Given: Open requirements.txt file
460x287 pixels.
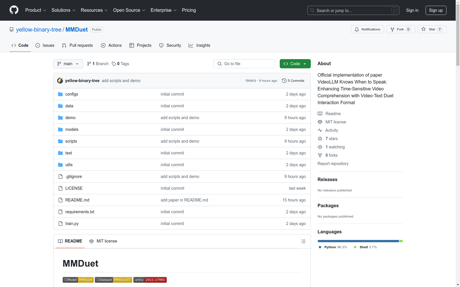Looking at the screenshot, I should click(80, 212).
